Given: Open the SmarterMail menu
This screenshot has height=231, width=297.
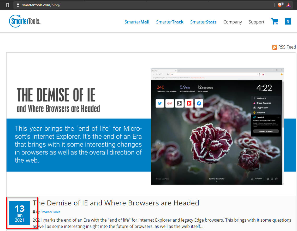Looking at the screenshot, I should pos(137,22).
